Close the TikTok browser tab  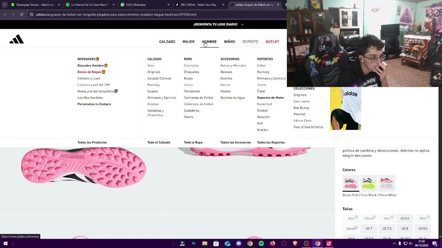coord(223,5)
